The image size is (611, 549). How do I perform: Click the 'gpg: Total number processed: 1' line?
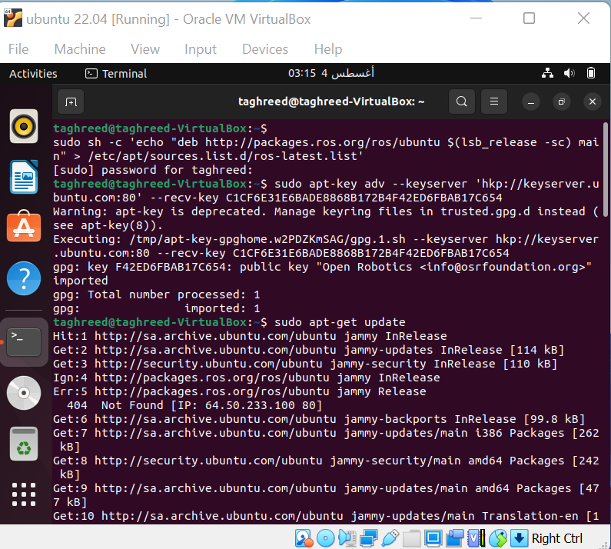(157, 294)
